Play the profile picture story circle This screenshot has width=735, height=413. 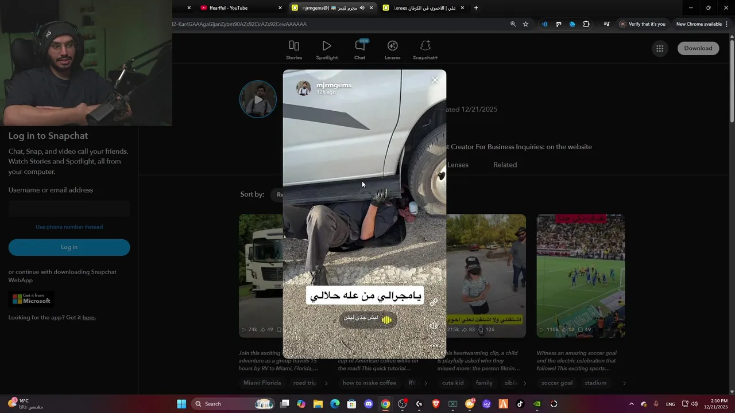258,99
